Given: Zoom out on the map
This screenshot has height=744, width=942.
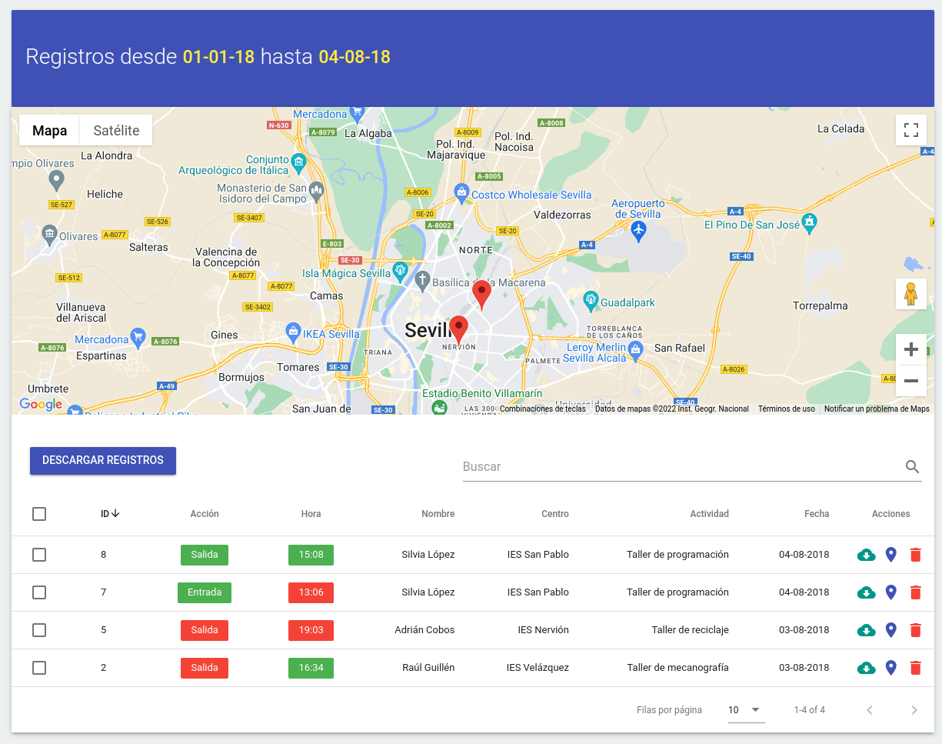Looking at the screenshot, I should click(x=911, y=381).
